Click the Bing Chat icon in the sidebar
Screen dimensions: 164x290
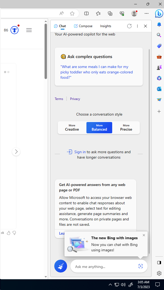[x=159, y=13]
